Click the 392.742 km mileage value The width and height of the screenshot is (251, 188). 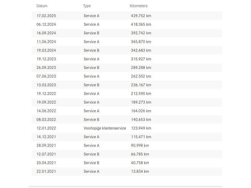click(141, 33)
